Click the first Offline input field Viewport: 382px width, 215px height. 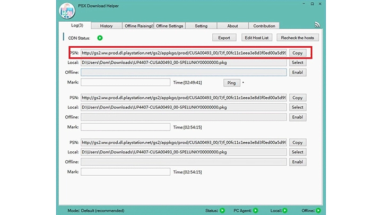184,72
